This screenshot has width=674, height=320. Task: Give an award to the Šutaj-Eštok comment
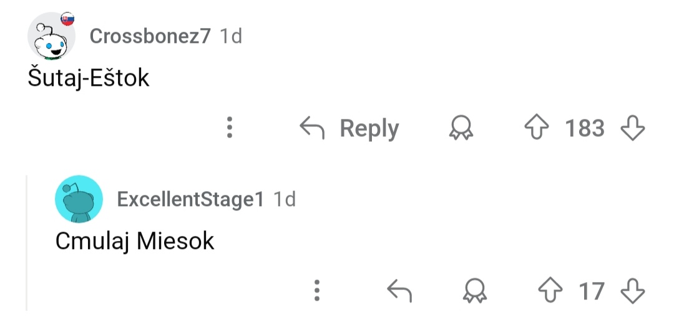tap(461, 128)
